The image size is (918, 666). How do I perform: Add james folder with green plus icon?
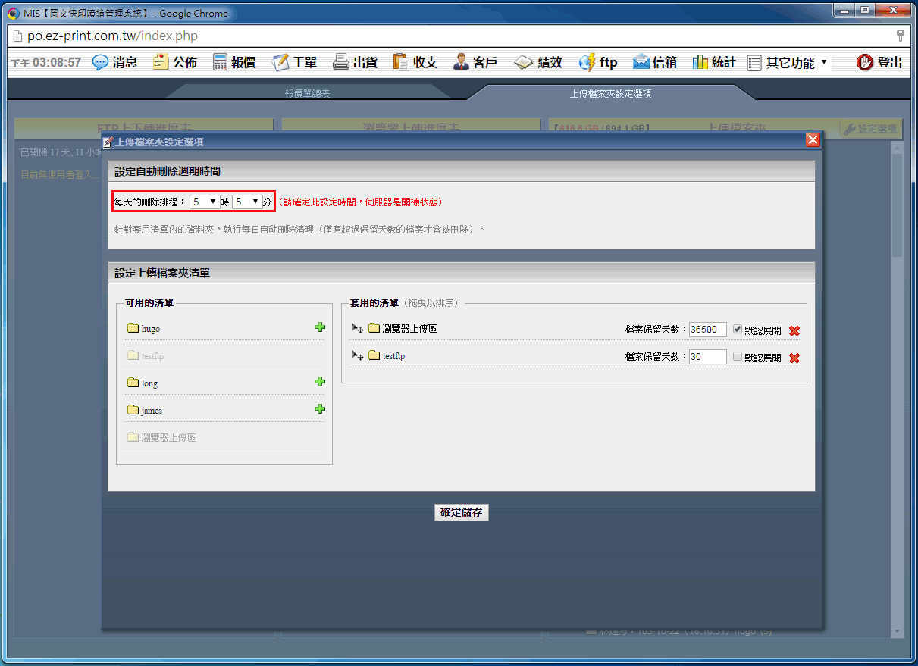320,409
